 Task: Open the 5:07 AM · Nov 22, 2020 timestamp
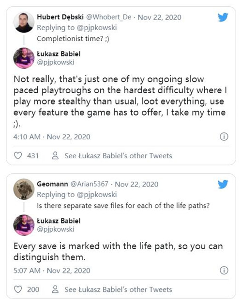click(52, 270)
